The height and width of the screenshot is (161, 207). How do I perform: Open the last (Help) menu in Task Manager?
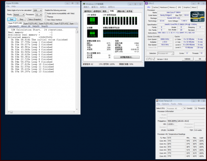coord(111,7)
